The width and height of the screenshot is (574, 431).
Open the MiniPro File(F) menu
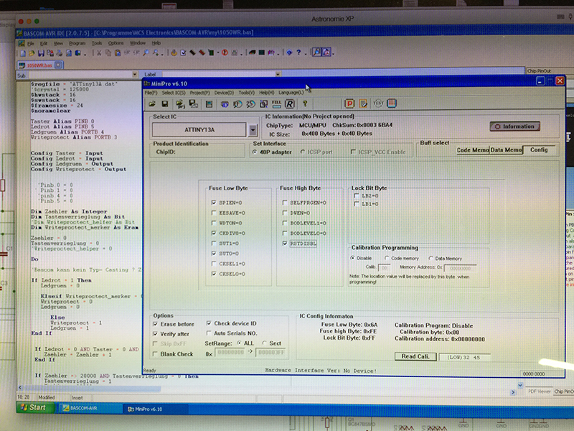coord(151,93)
